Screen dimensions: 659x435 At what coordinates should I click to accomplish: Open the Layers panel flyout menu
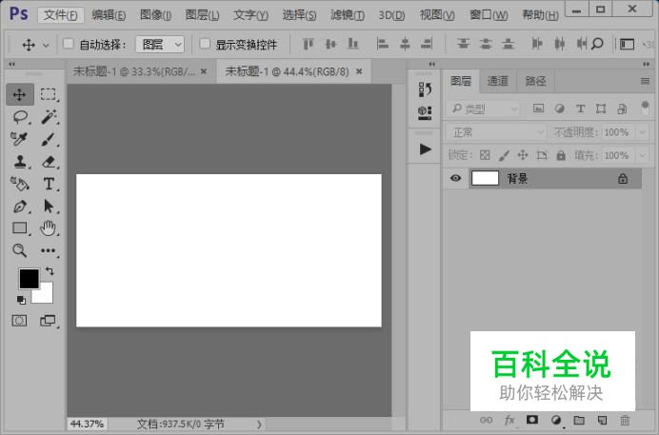click(645, 81)
